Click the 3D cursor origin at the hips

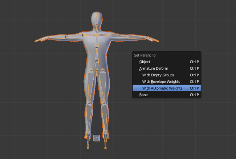pos(97,70)
